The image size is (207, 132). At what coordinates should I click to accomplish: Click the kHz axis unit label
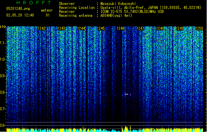click(x=3, y=27)
